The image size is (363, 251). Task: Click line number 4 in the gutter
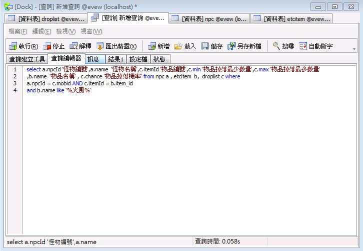pos(15,90)
